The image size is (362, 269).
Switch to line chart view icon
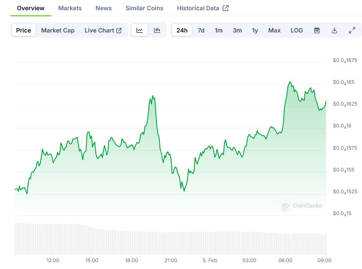point(139,30)
